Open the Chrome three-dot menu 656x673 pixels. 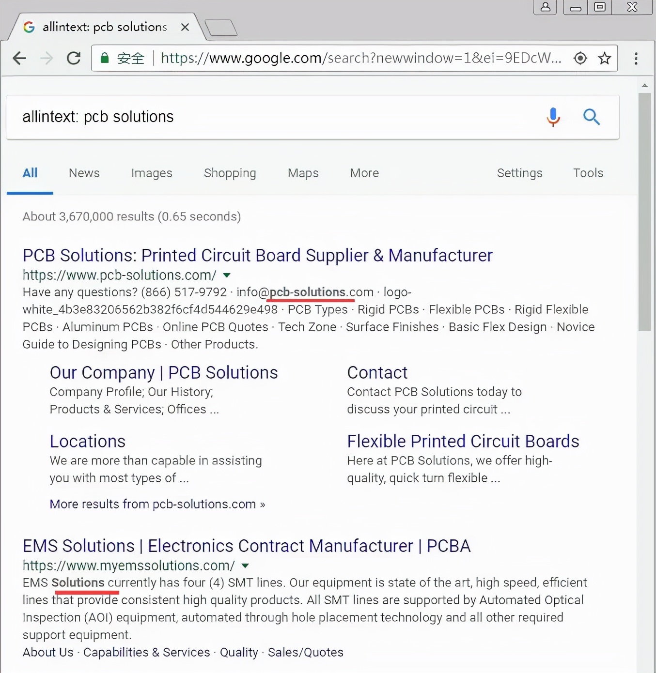click(x=636, y=58)
